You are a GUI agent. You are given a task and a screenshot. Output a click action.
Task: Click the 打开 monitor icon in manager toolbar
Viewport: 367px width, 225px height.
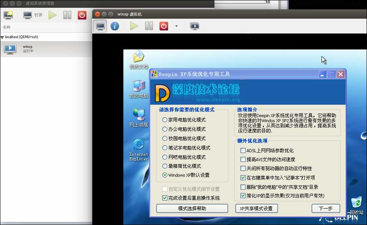click(x=27, y=15)
